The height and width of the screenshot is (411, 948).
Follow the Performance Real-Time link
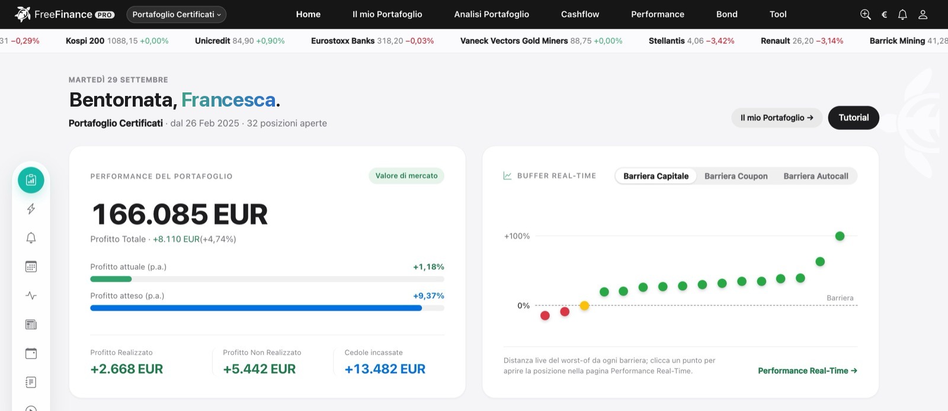(808, 371)
